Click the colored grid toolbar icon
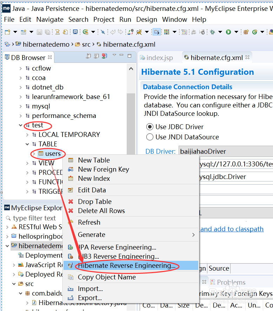 click(167, 32)
